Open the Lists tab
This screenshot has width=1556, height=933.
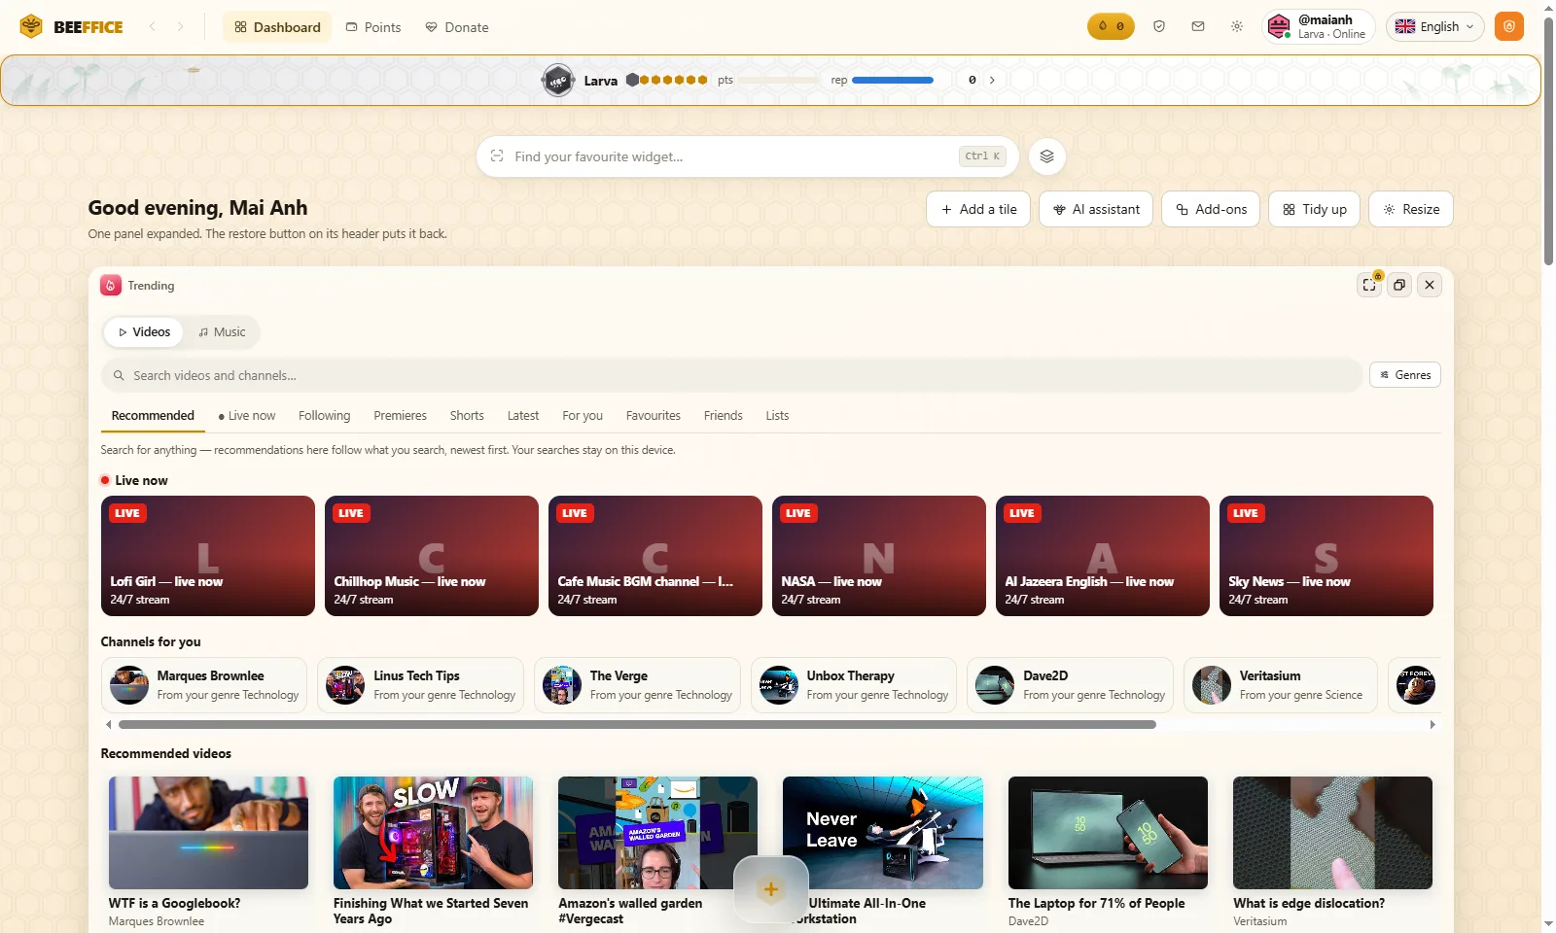coord(777,416)
